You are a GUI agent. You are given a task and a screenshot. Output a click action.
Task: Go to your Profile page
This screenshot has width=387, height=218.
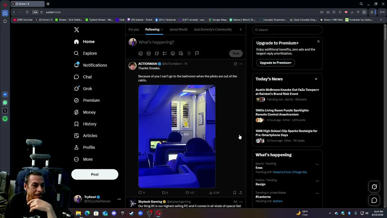(x=84, y=147)
